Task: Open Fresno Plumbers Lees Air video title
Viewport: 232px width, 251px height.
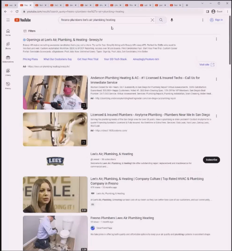Action: 122,218
